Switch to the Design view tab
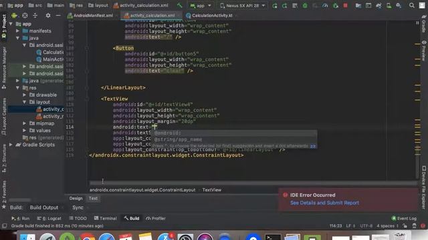 click(76, 199)
